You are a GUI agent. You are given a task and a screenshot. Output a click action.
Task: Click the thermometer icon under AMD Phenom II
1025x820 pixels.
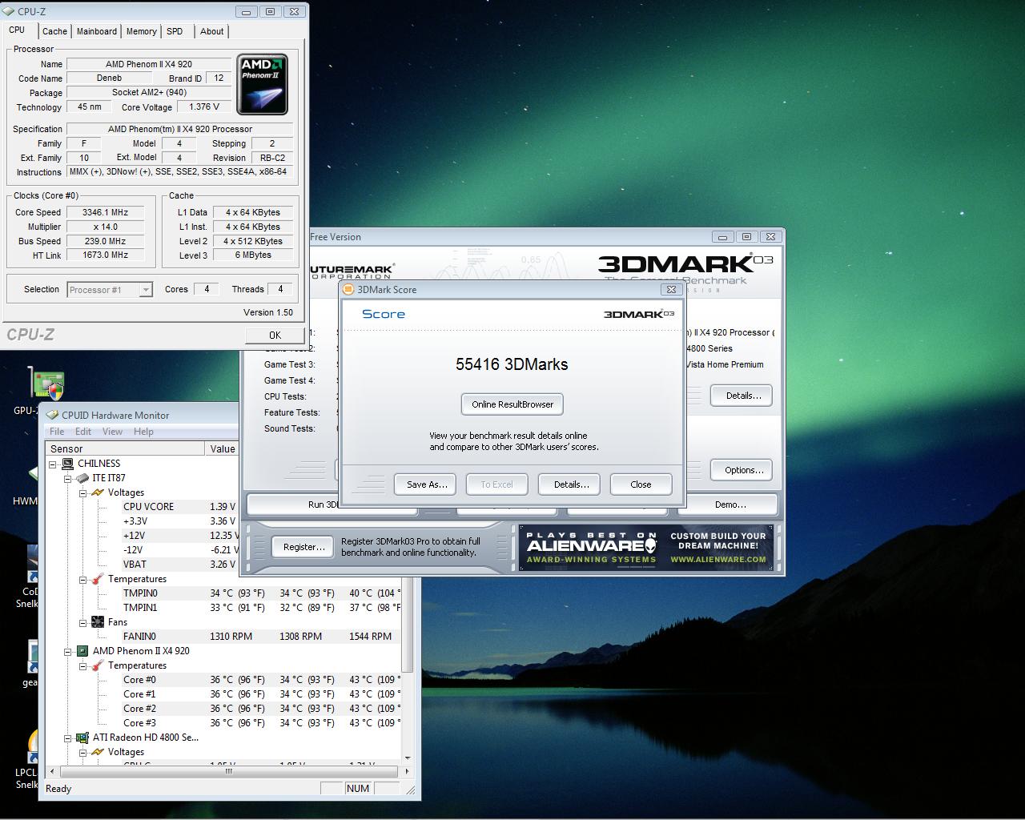98,665
